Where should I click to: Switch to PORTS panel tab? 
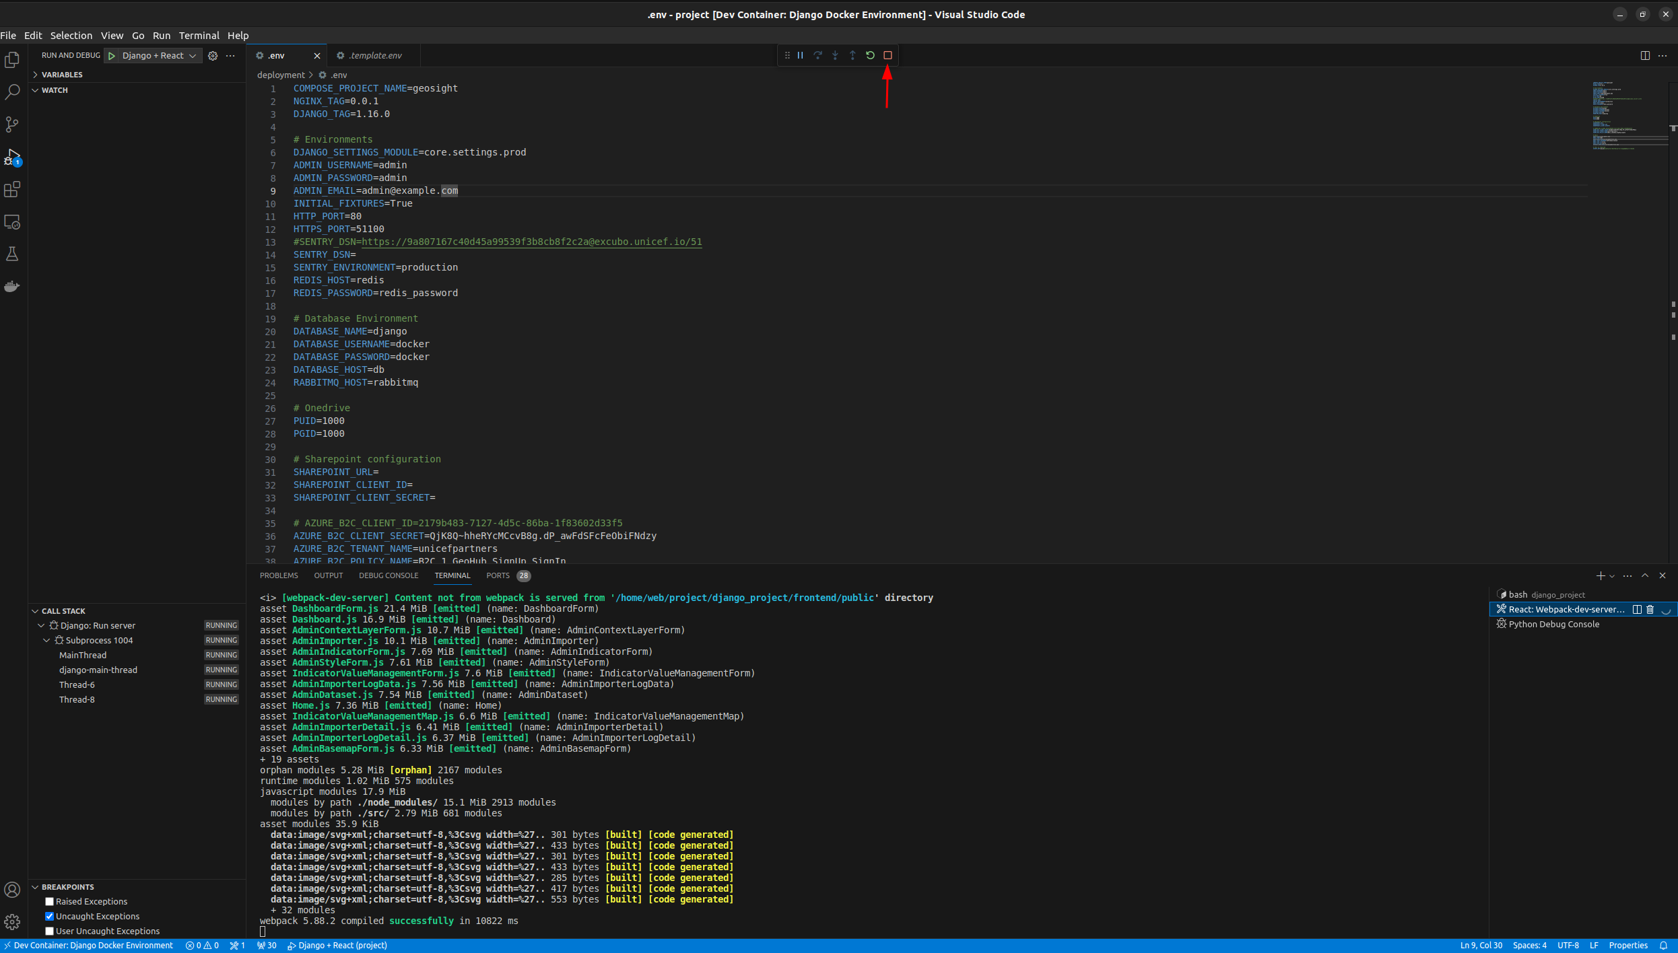[x=508, y=576]
